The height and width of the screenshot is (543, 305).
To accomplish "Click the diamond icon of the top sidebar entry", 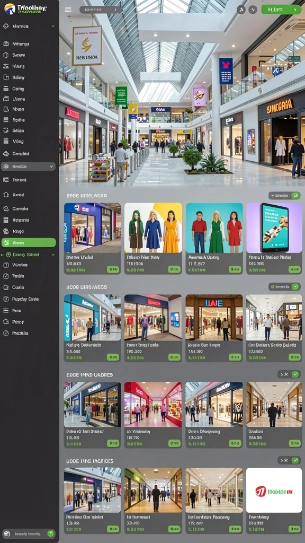I will [x=5, y=26].
